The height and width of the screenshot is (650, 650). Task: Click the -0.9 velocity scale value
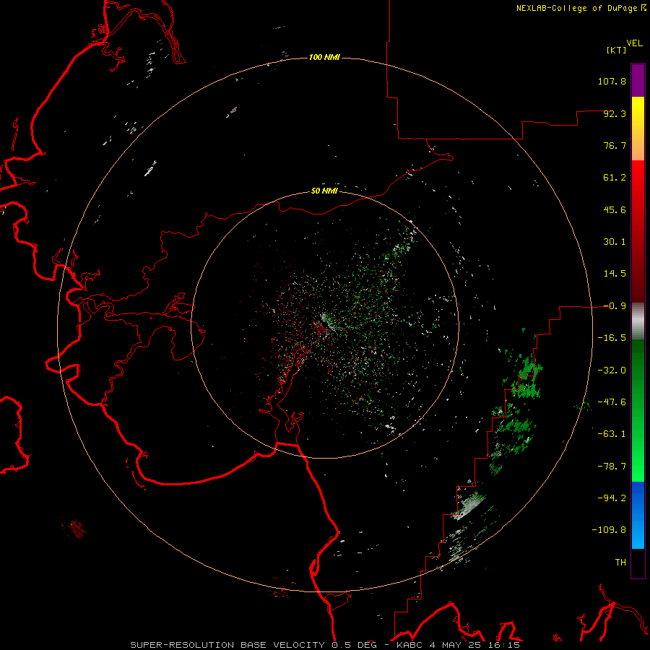(x=615, y=306)
